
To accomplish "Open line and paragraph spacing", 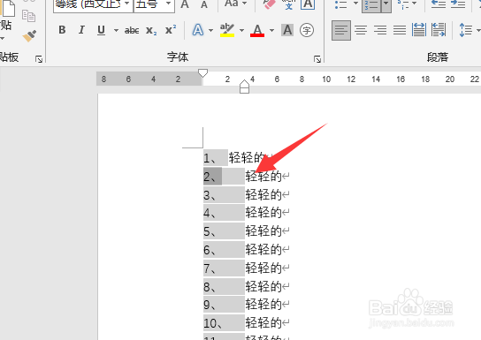I will 466,30.
